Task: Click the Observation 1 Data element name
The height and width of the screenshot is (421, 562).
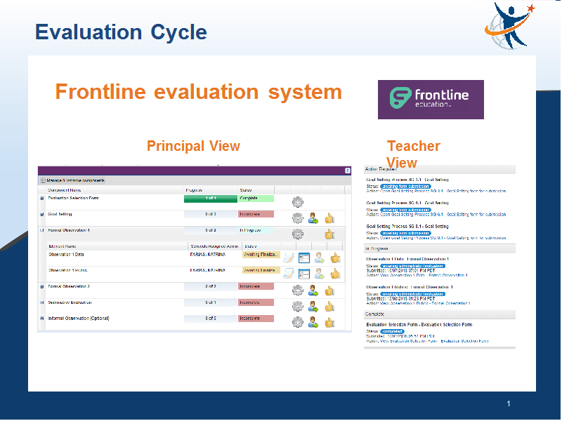Action: [x=66, y=255]
